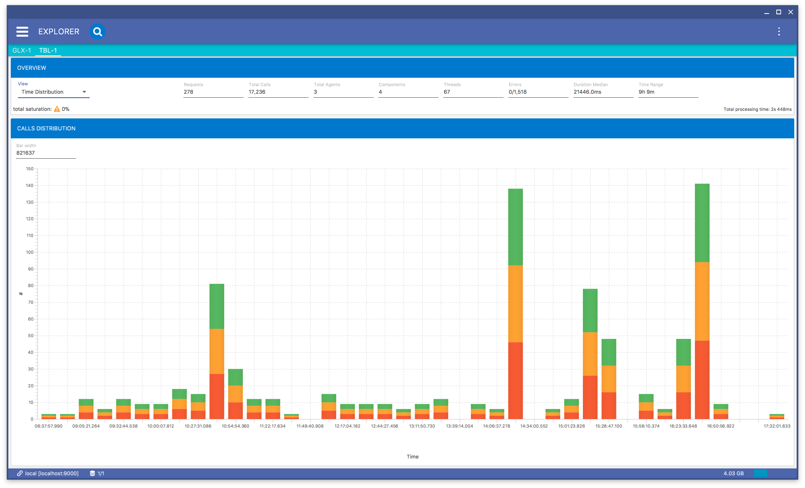Screen dimensions: 805x488
Task: Click the saturation warning triangle icon
Action: click(x=57, y=109)
